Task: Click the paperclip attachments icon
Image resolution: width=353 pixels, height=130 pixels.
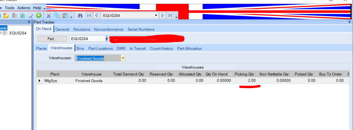Action: point(14,16)
